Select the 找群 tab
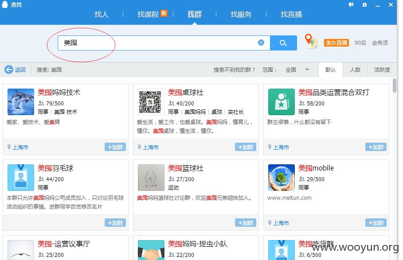The width and height of the screenshot is (403, 260). [195, 14]
